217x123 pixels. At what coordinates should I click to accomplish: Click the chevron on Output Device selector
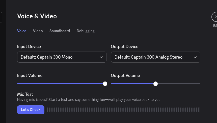click(195, 57)
